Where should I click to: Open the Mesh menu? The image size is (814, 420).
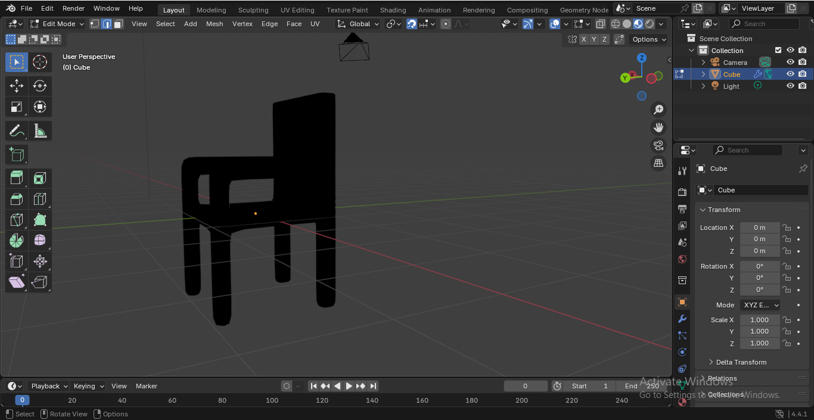point(215,24)
